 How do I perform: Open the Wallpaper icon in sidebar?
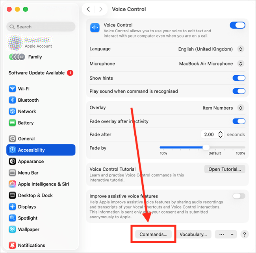click(x=12, y=229)
